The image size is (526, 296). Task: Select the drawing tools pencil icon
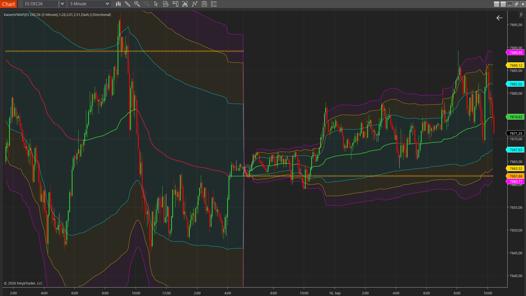[x=127, y=4]
